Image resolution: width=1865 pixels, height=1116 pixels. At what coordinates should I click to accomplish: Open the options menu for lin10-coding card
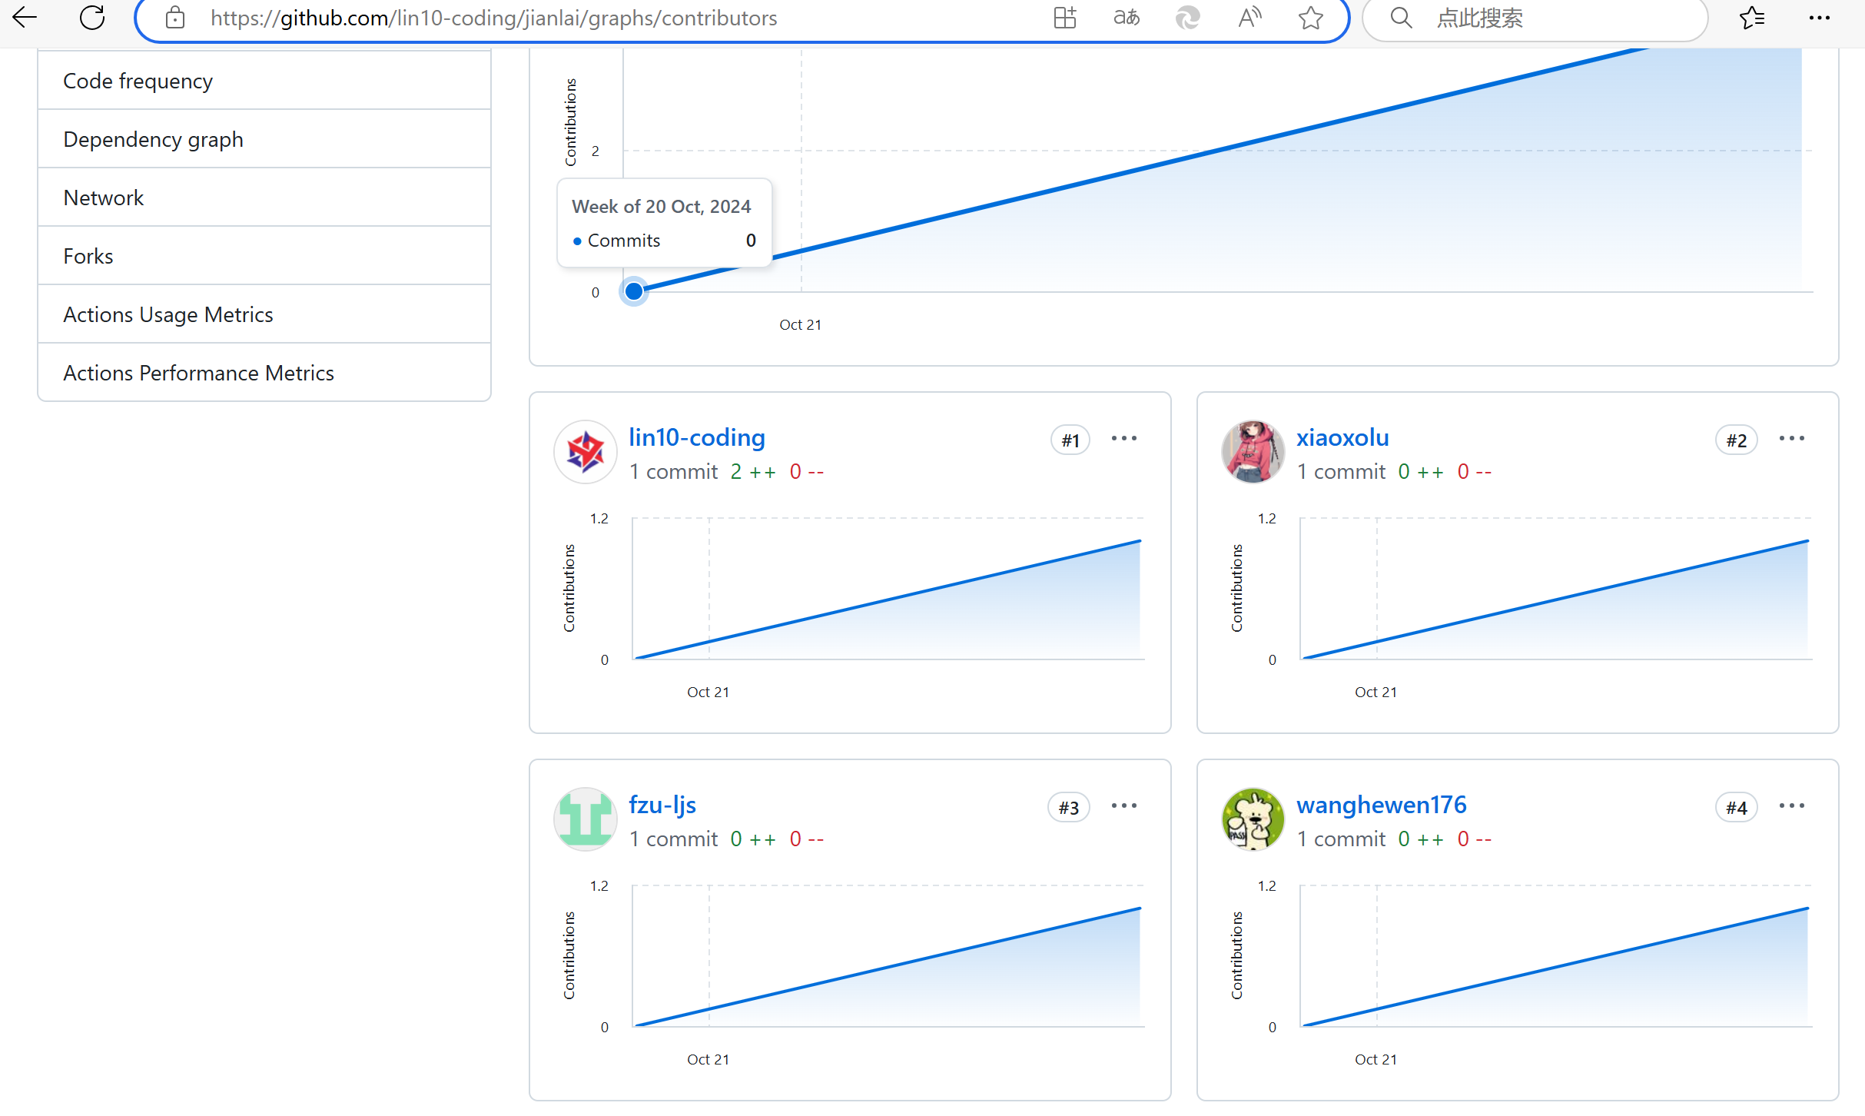pyautogui.click(x=1123, y=438)
